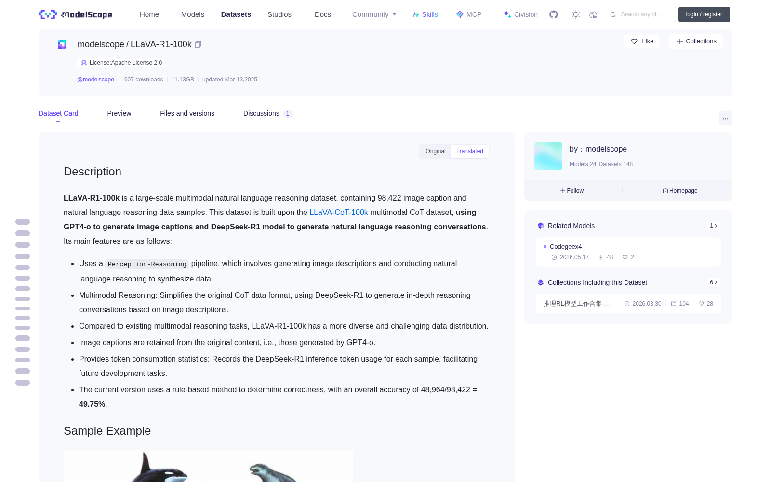Click the Skills sparkle icon

coord(416,14)
